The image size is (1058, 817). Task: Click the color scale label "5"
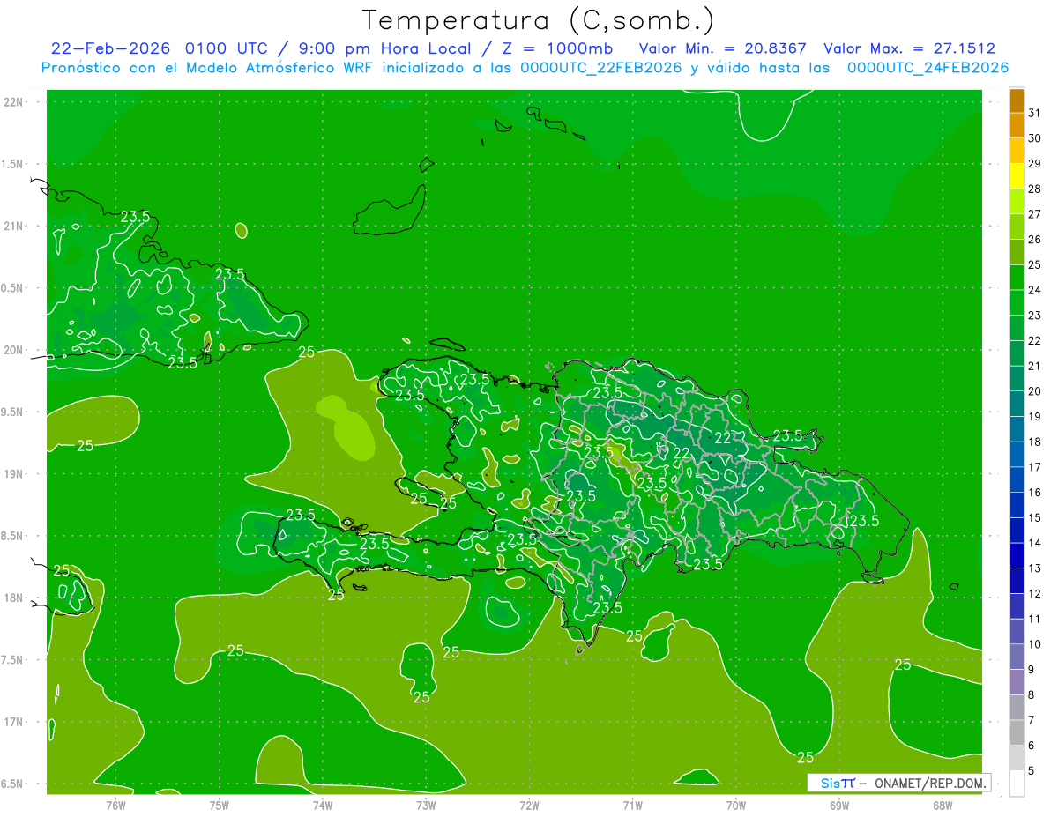[x=1032, y=771]
